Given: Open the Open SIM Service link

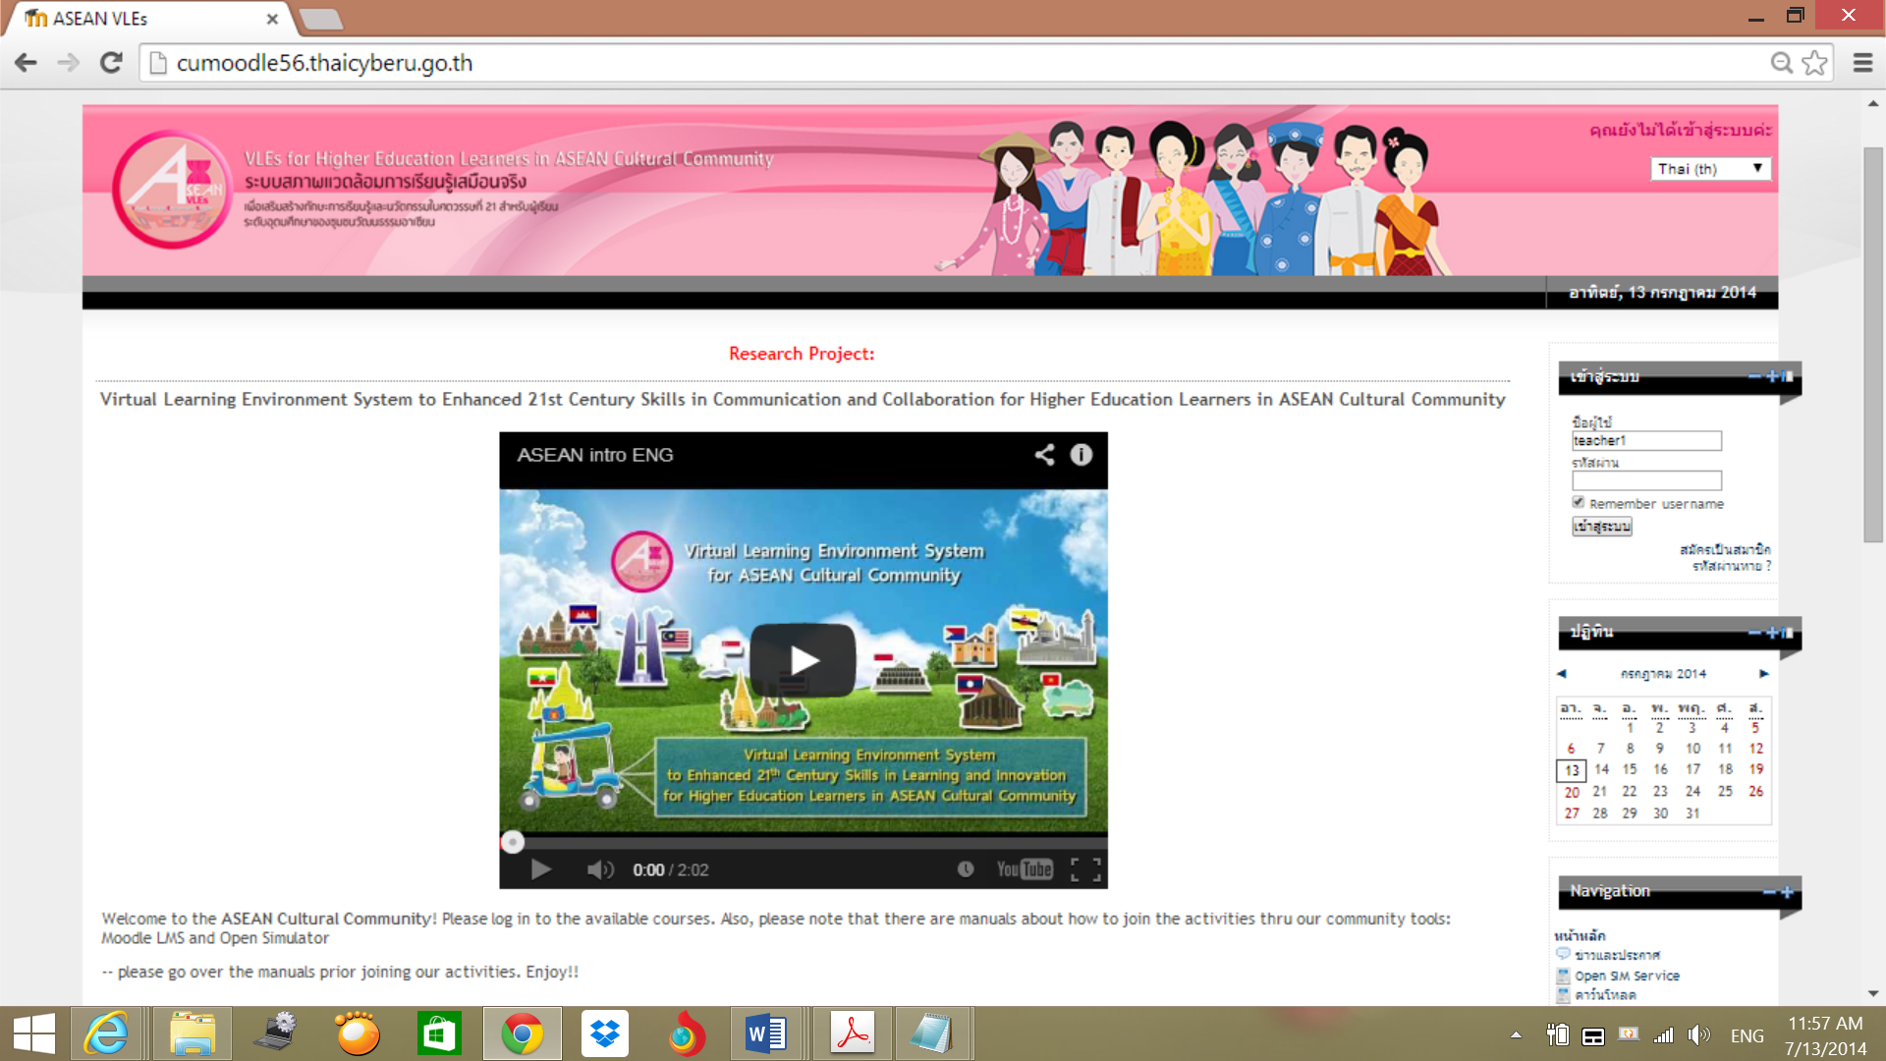Looking at the screenshot, I should (1627, 976).
